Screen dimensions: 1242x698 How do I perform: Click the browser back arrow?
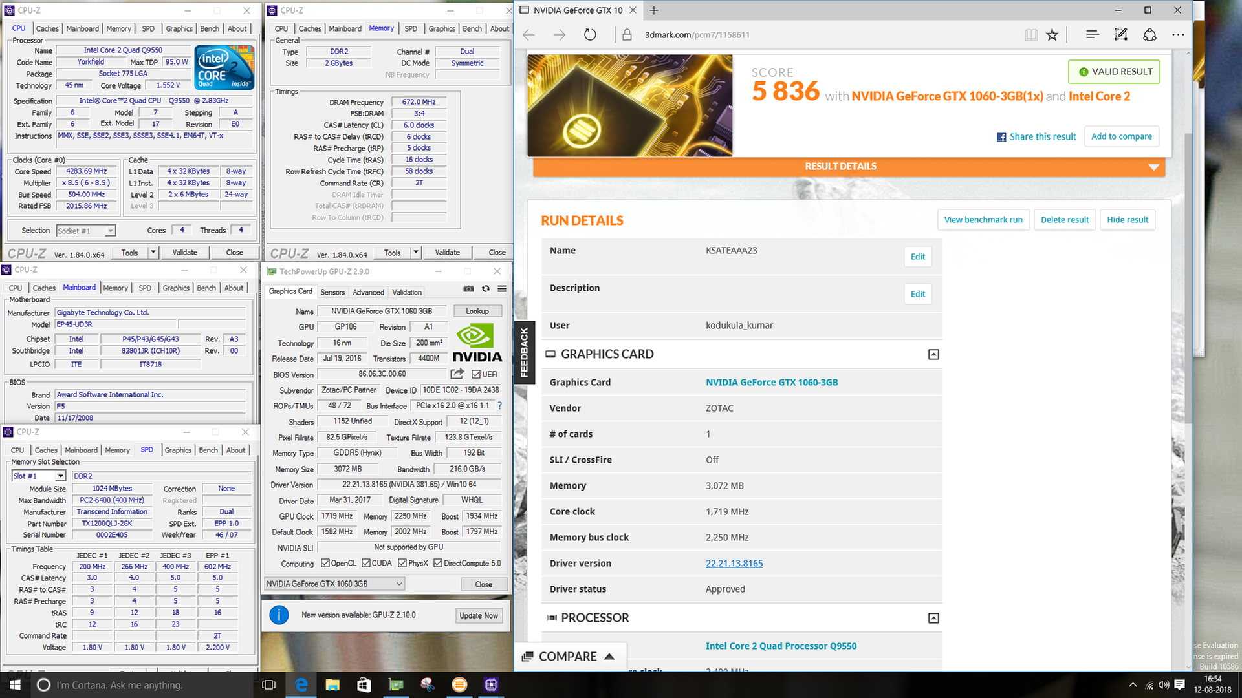pyautogui.click(x=528, y=35)
